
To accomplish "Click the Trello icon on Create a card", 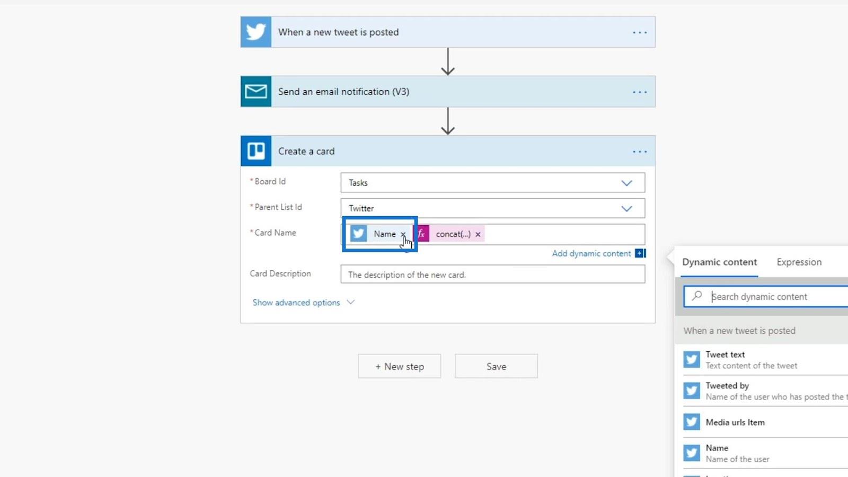I will click(256, 151).
